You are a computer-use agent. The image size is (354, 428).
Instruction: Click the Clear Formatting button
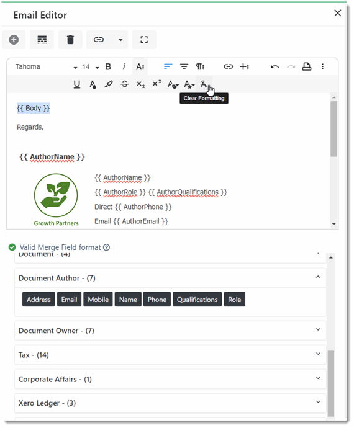coord(204,84)
